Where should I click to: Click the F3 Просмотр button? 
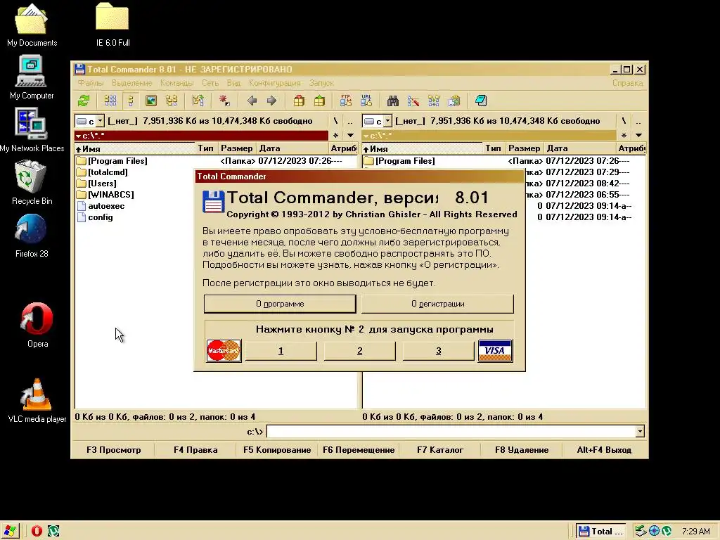(113, 450)
